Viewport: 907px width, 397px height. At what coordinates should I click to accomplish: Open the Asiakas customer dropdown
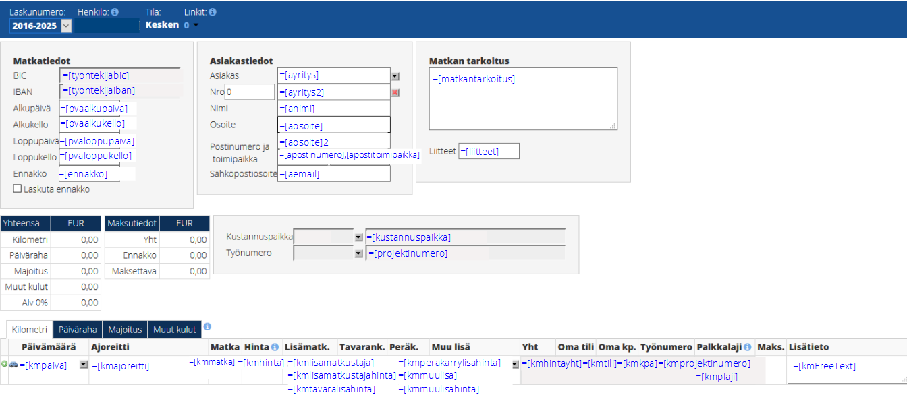(395, 76)
